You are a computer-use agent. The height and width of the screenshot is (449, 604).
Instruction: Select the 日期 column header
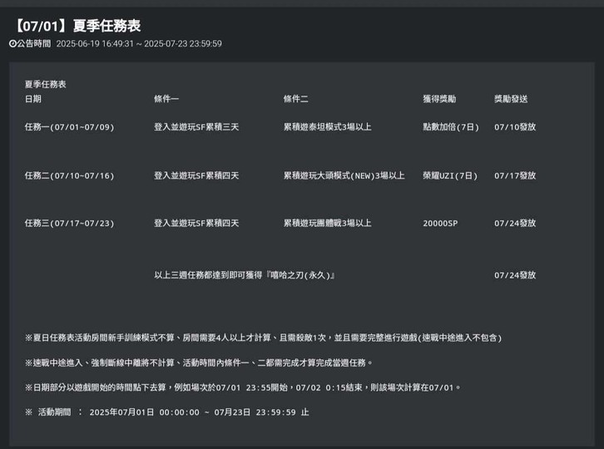pyautogui.click(x=33, y=99)
